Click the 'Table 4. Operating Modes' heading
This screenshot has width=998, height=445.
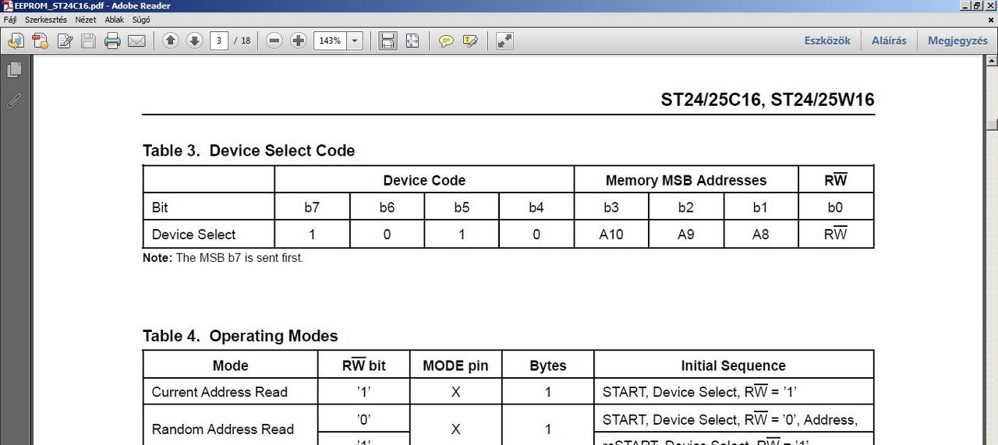pos(240,336)
